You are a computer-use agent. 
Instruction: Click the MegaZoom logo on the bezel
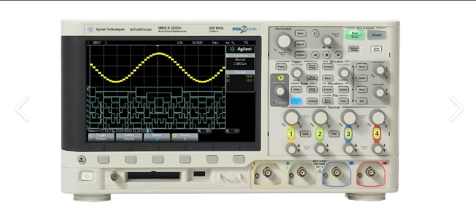pyautogui.click(x=244, y=29)
